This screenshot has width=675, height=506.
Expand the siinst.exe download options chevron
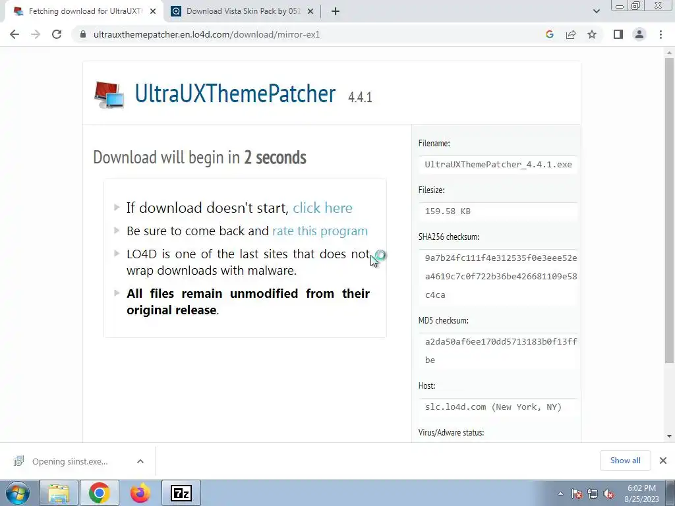click(x=140, y=461)
